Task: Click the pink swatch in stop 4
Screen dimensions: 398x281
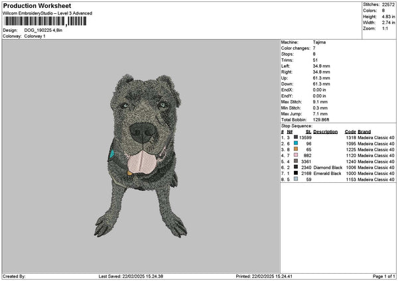Action: coord(296,154)
